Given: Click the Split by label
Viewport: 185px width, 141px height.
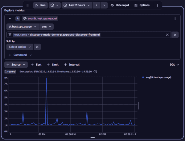Looking at the screenshot, I should [10, 41].
